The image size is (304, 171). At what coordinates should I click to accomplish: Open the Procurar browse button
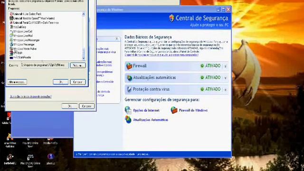click(x=78, y=66)
